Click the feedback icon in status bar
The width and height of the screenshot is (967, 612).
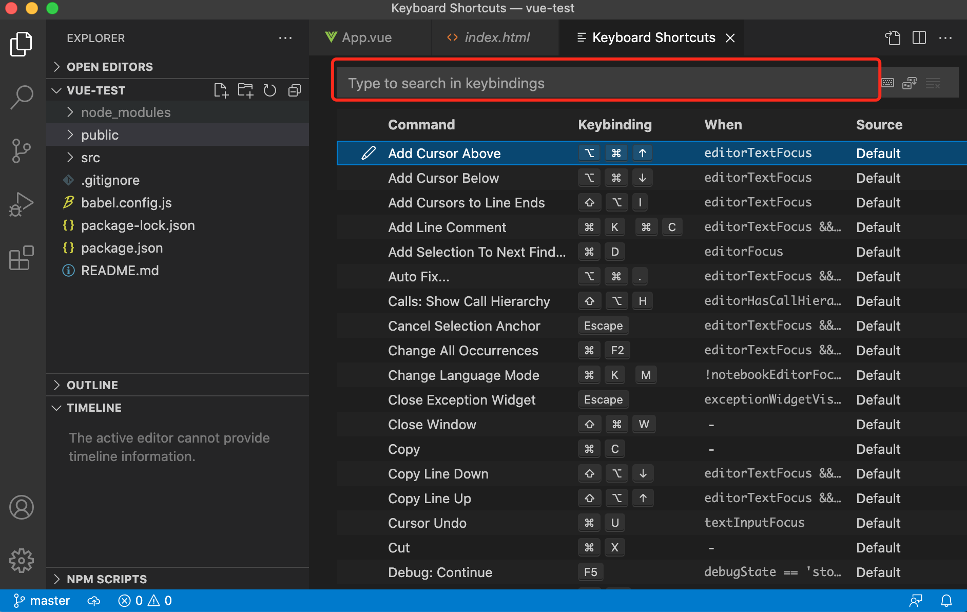pyautogui.click(x=916, y=601)
